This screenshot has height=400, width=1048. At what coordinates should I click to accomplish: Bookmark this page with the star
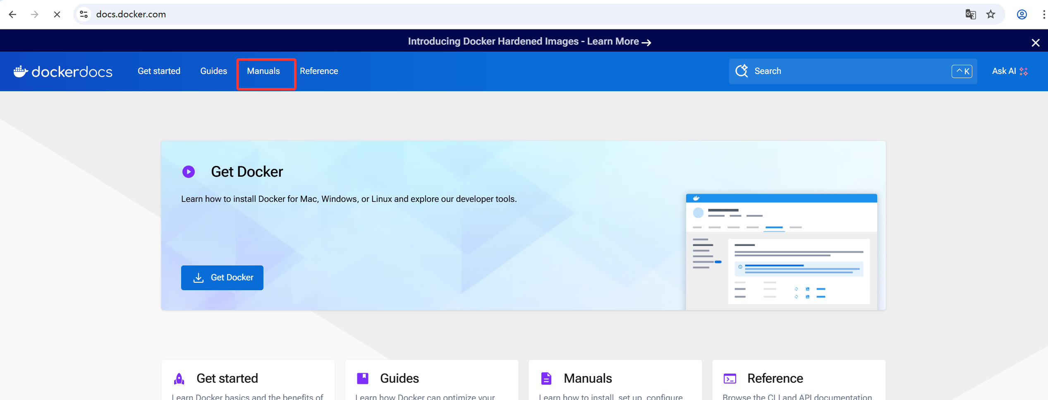tap(991, 14)
